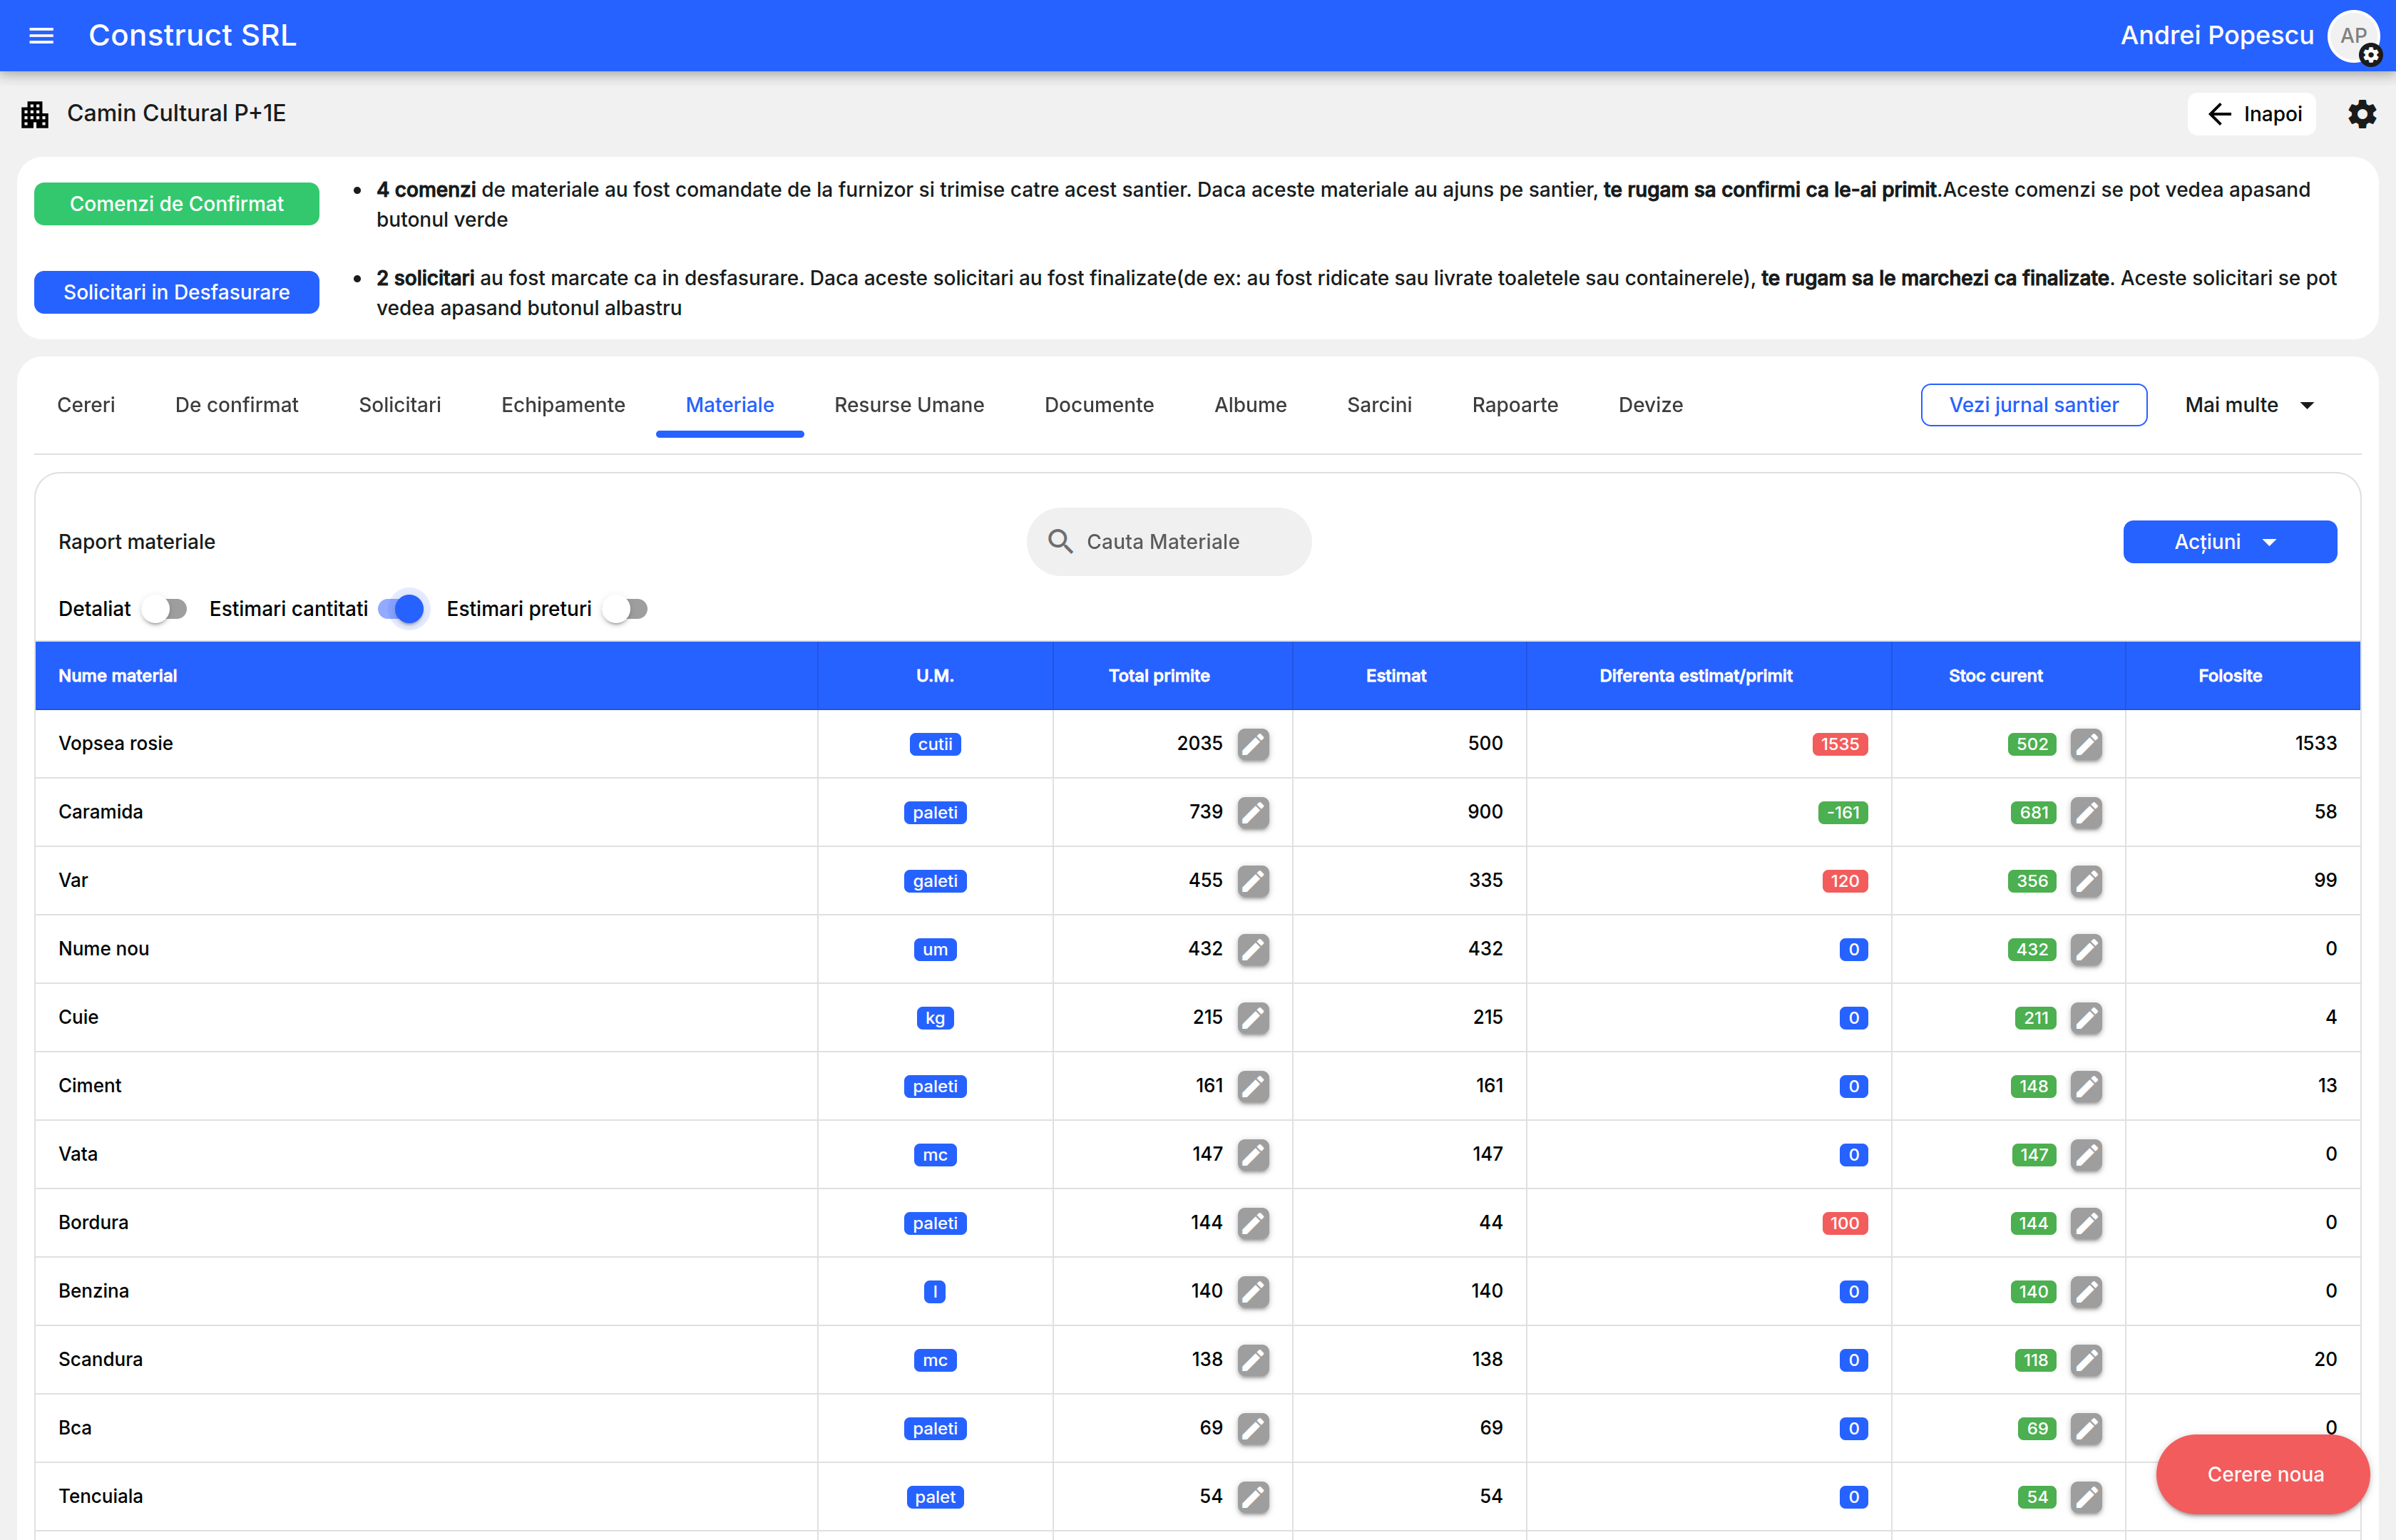
Task: Sort by Stoc curent column header
Action: pyautogui.click(x=1995, y=676)
